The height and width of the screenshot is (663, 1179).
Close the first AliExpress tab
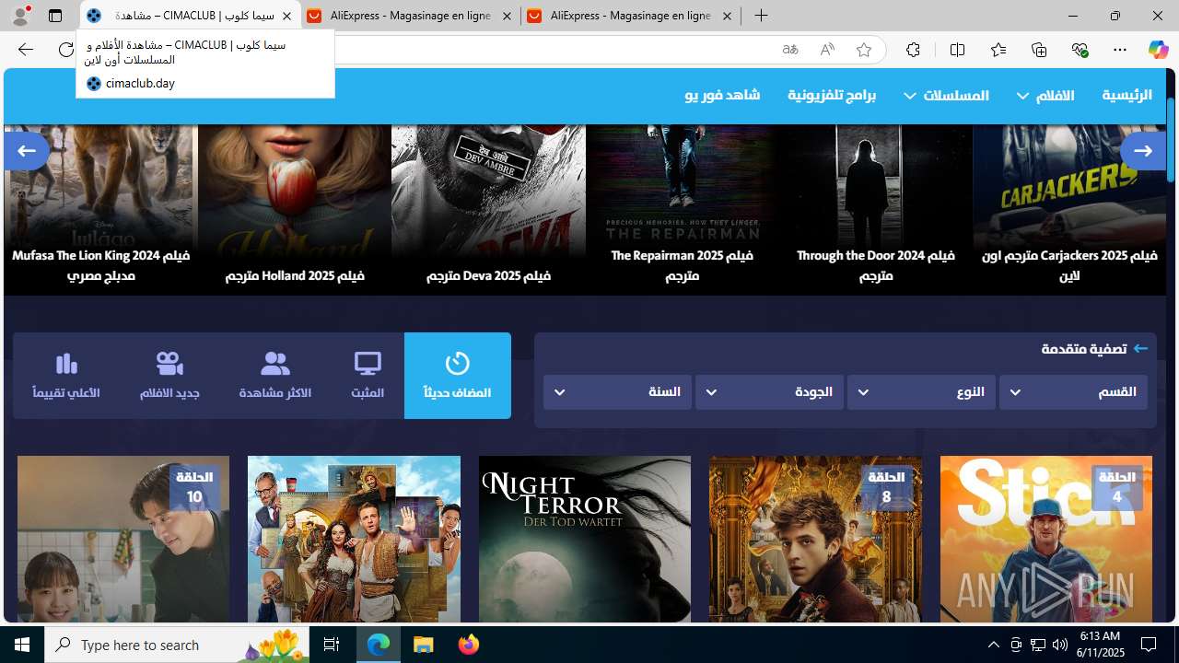tap(507, 16)
